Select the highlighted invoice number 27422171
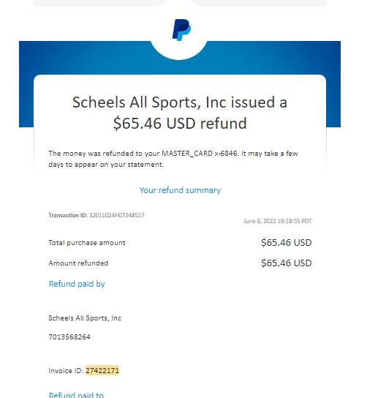This screenshot has width=367, height=398. coord(102,371)
